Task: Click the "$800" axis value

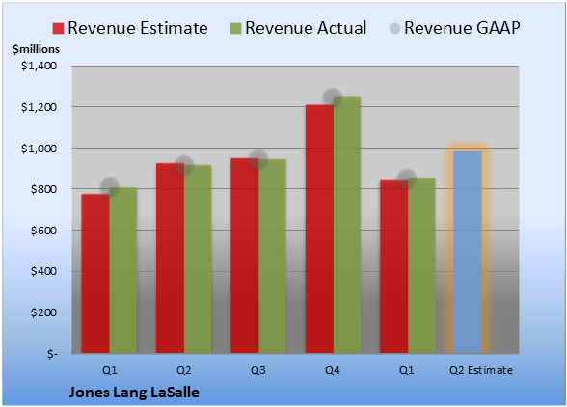Action: tap(43, 189)
